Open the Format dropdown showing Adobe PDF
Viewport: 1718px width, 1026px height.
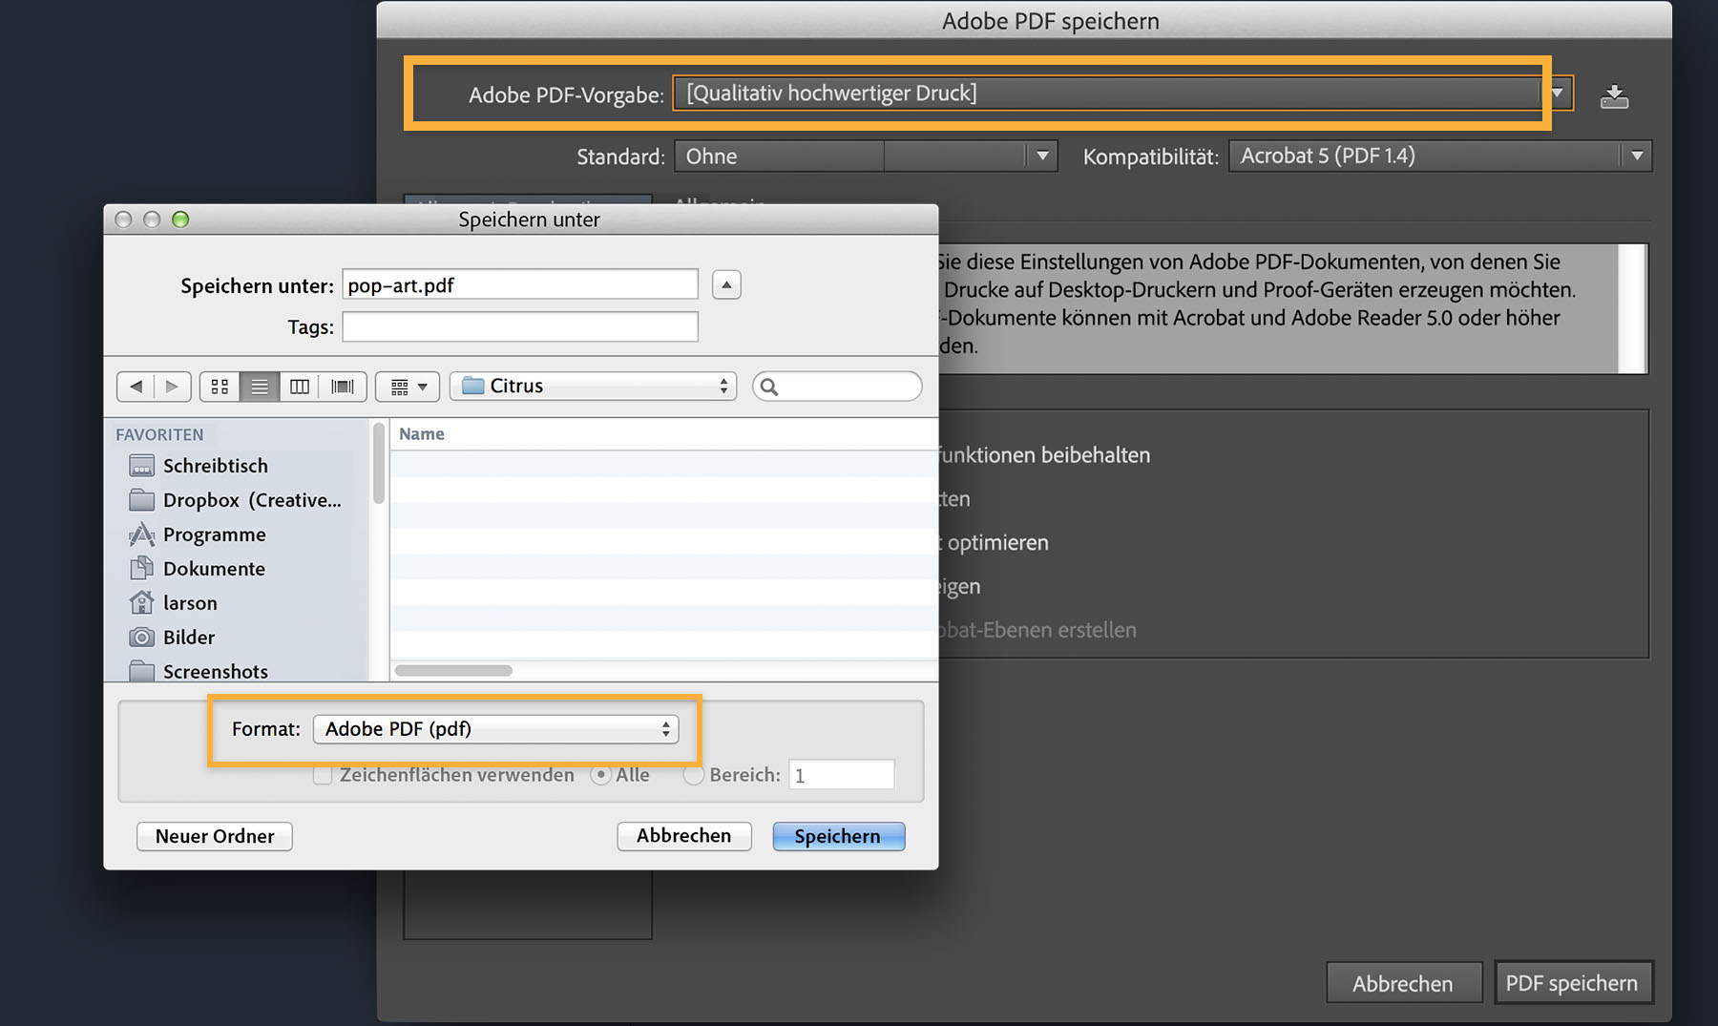coord(496,729)
